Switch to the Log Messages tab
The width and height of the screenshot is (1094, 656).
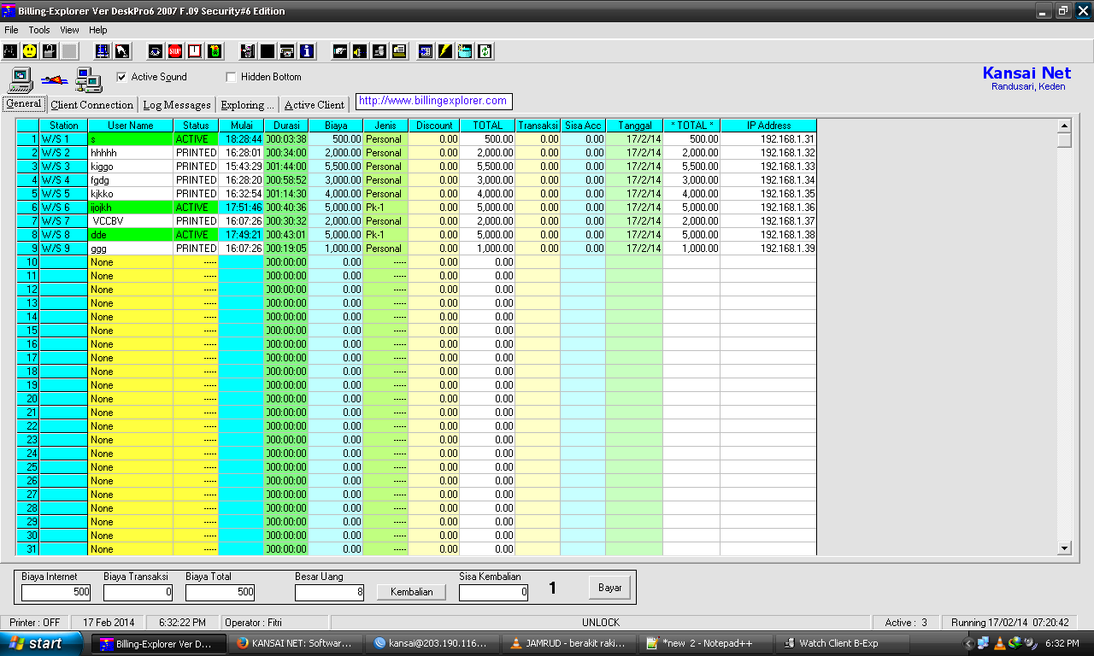point(175,105)
